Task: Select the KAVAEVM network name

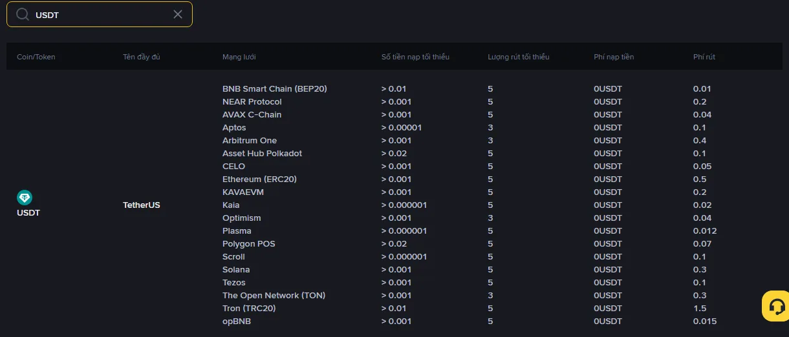Action: tap(243, 192)
